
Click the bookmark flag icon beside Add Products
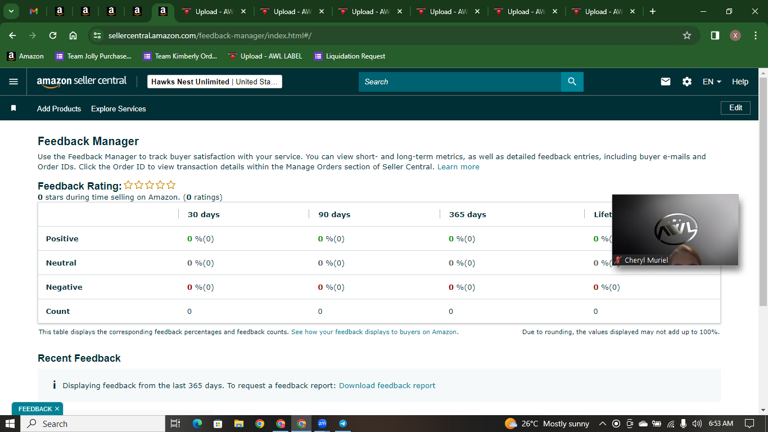coord(13,108)
